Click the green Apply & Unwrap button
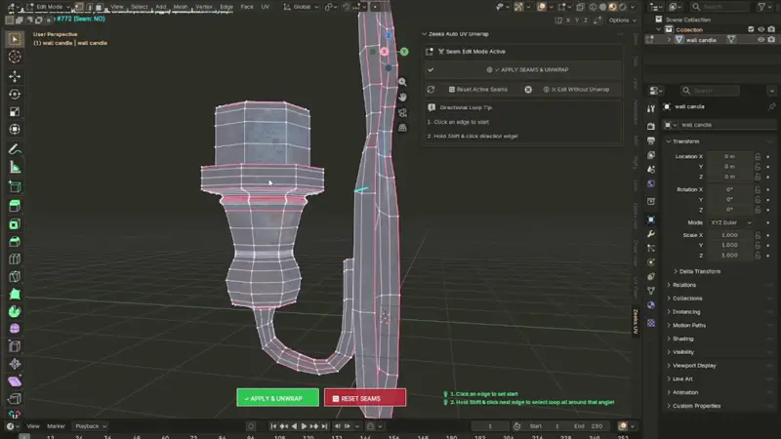781x439 pixels. point(277,398)
